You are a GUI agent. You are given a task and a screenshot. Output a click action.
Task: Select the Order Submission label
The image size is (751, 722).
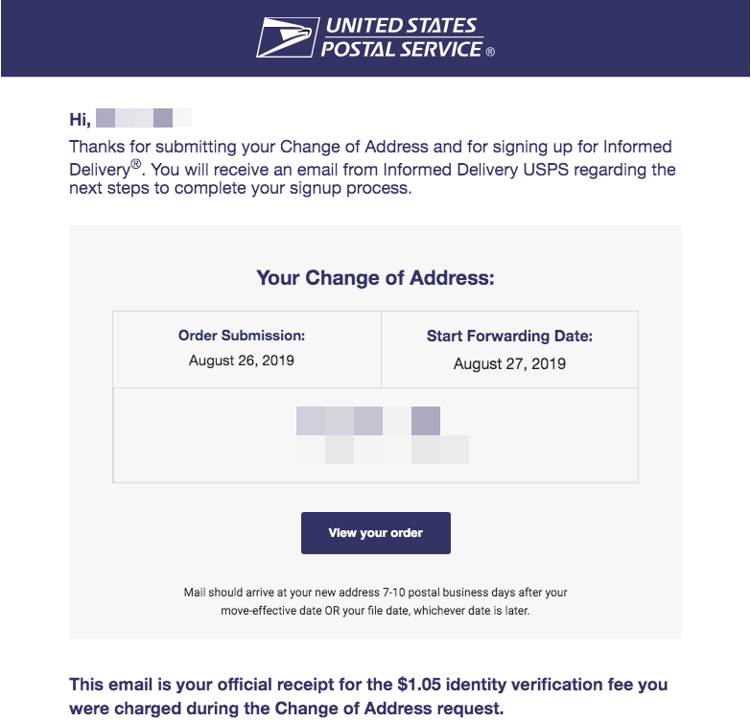click(242, 336)
